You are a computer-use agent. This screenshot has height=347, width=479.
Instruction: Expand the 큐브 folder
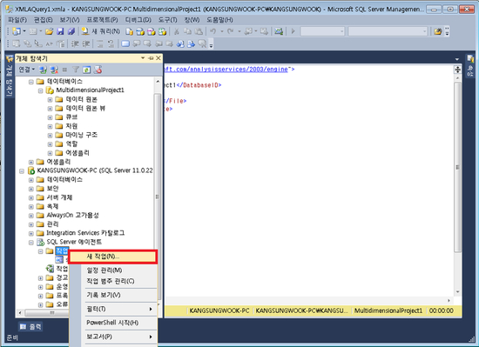click(x=51, y=117)
